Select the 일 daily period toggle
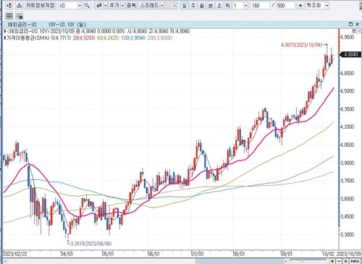 (185, 5)
